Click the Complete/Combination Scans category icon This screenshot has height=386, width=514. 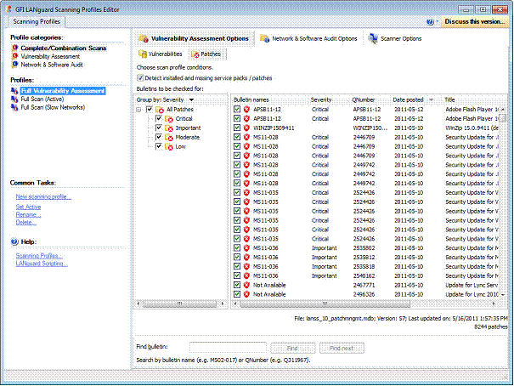click(14, 48)
